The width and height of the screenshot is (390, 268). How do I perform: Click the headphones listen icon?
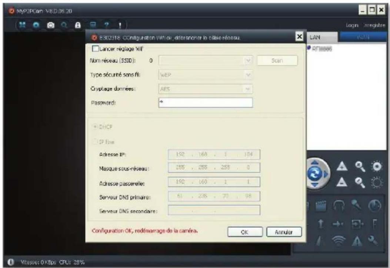(339, 206)
